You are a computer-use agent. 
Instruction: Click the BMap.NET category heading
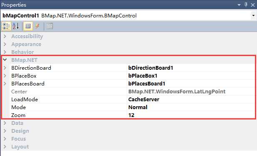click(24, 60)
